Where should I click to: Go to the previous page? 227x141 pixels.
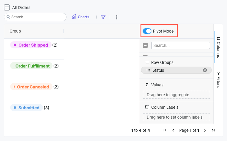[173, 130]
